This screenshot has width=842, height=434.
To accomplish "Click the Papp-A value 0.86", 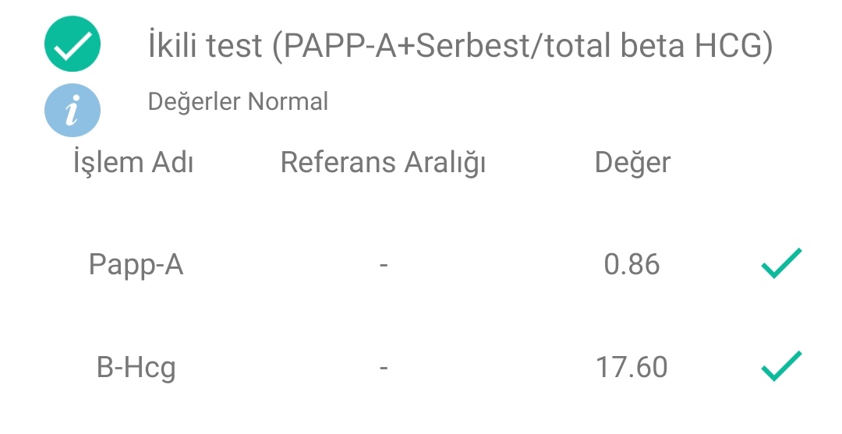I will pyautogui.click(x=631, y=264).
